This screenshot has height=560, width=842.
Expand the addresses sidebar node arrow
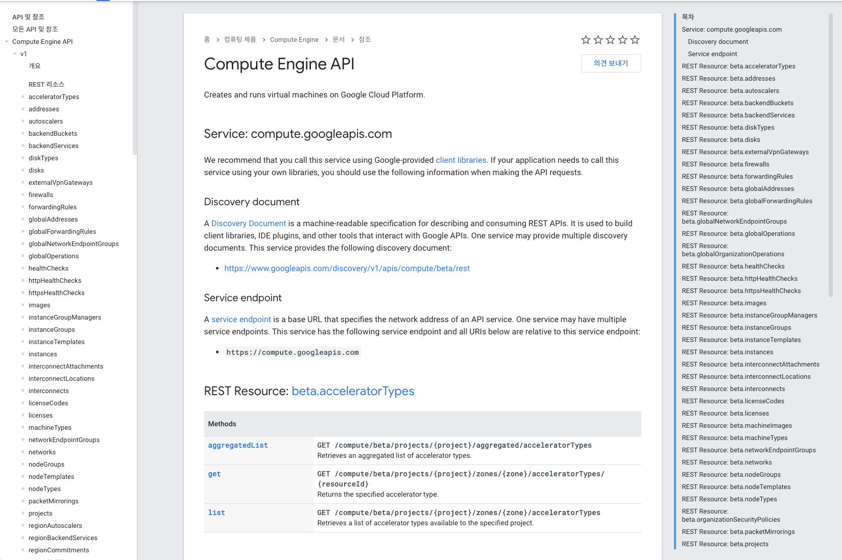23,109
